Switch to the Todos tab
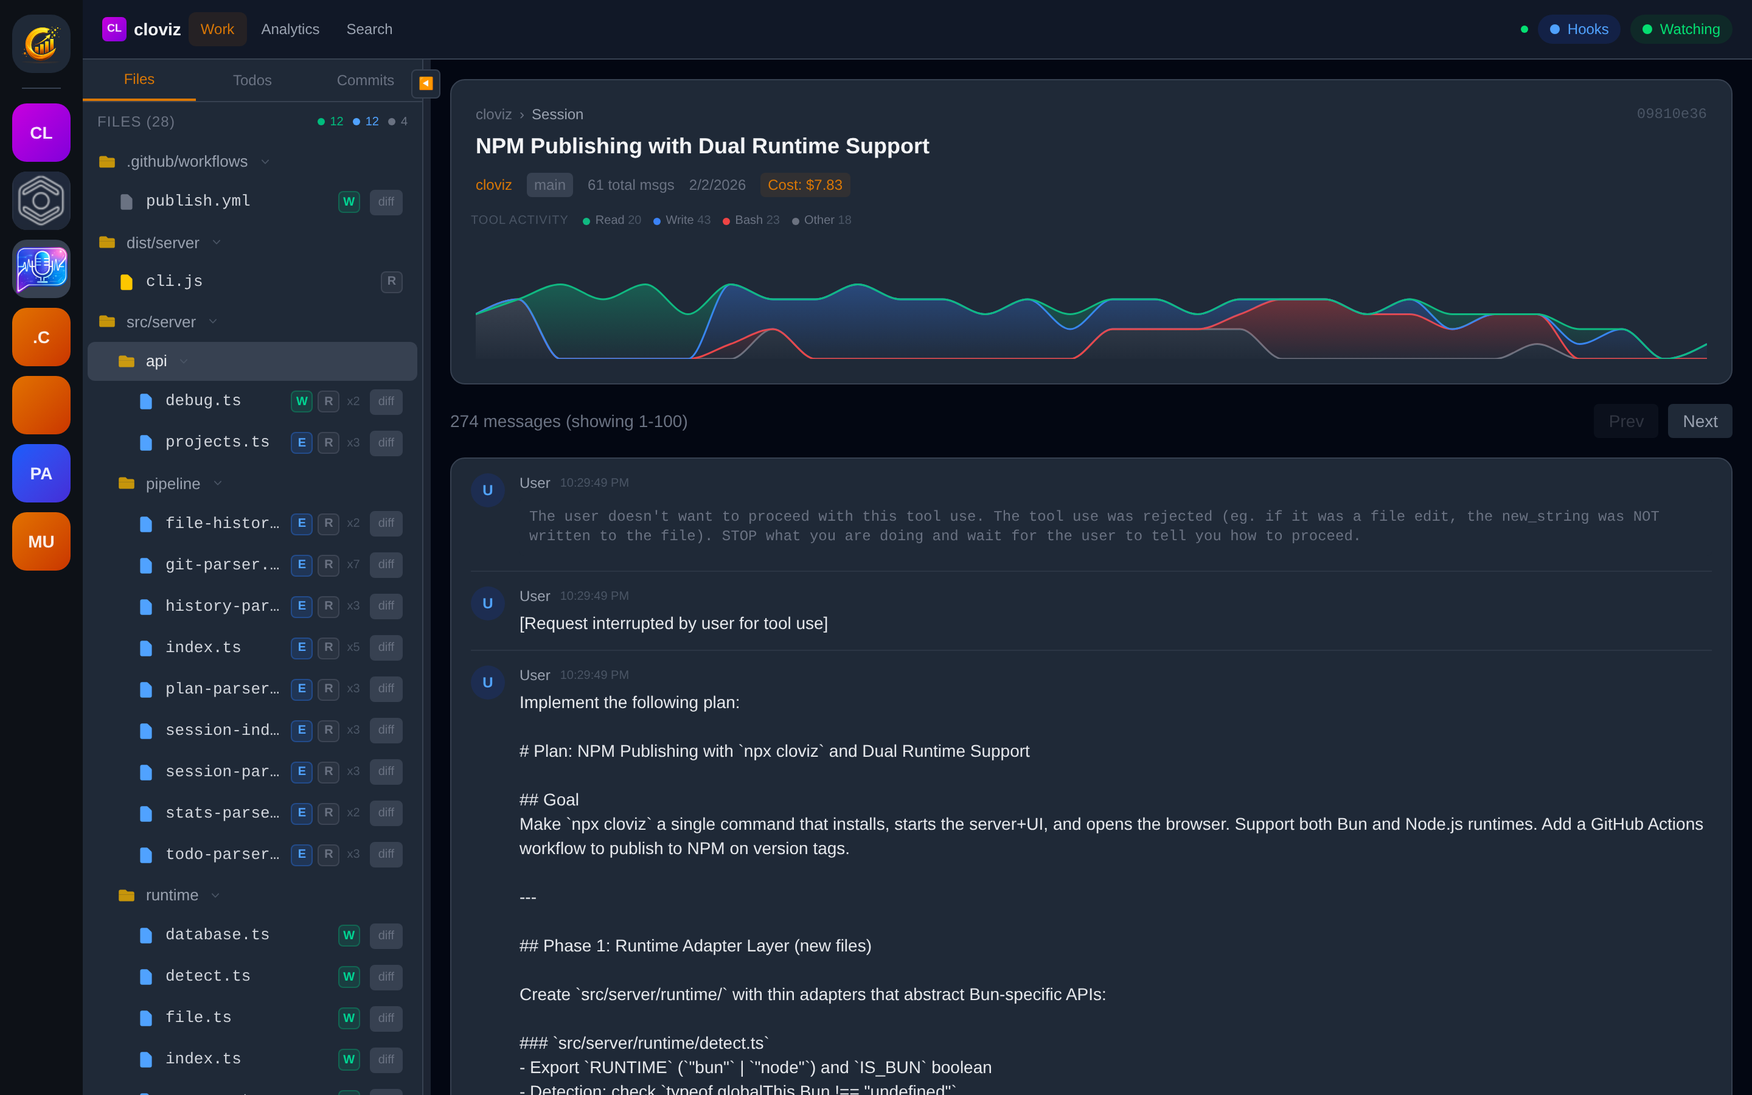This screenshot has width=1752, height=1095. point(252,80)
